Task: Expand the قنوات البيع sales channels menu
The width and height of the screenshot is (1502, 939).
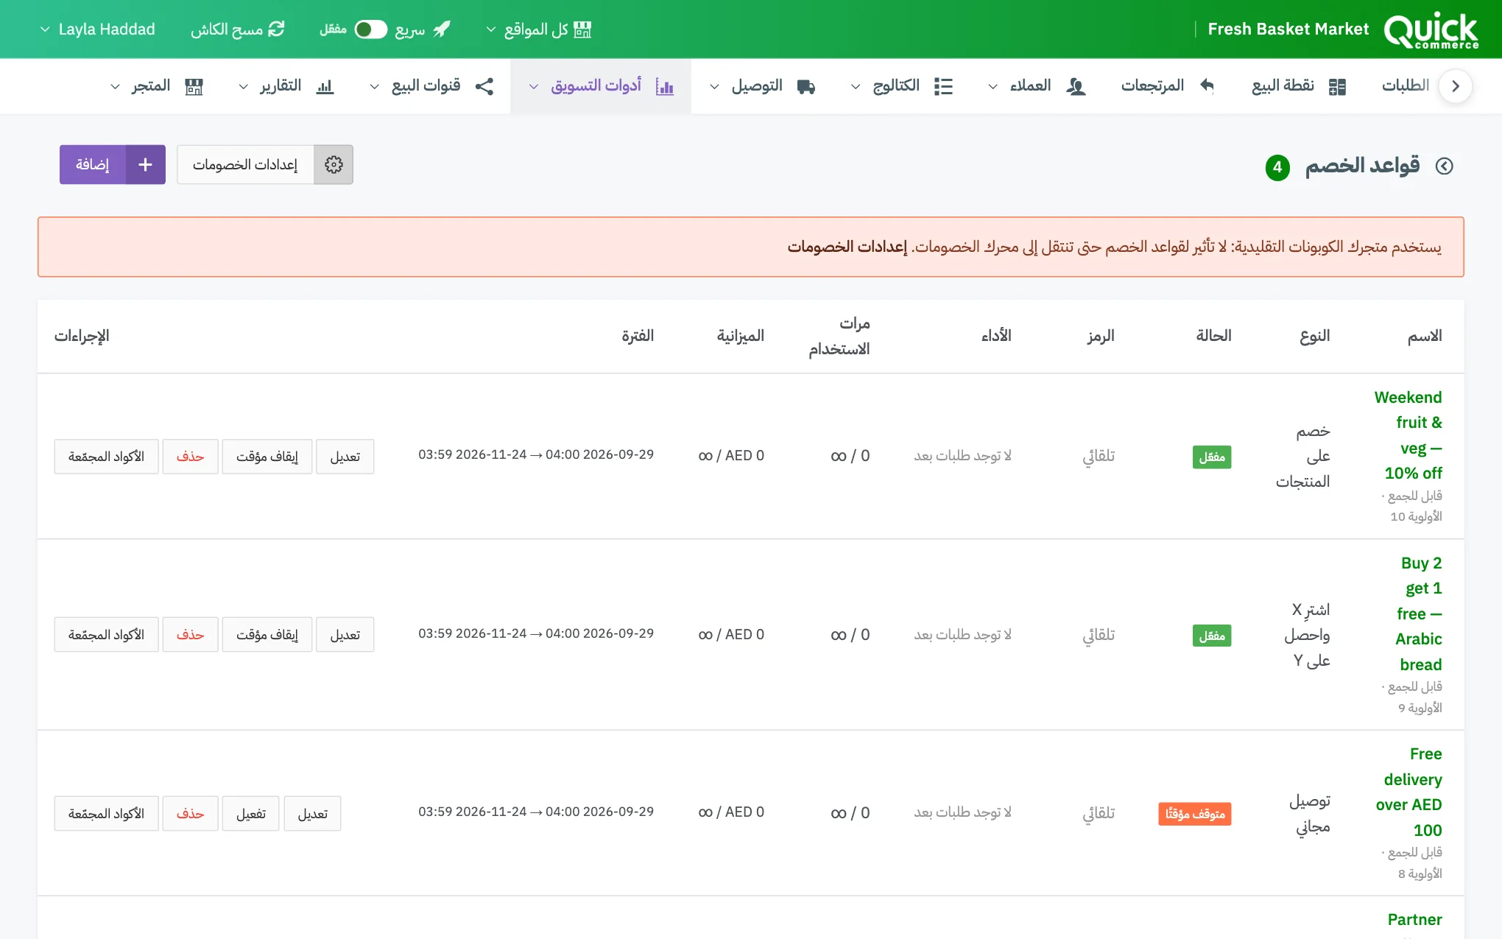Action: (x=431, y=87)
